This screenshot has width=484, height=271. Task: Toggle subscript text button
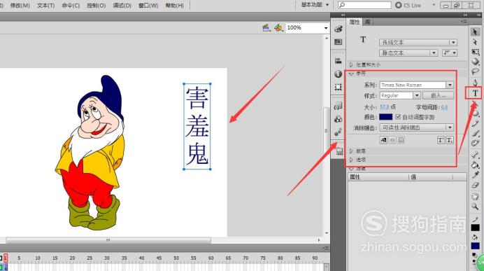(450, 140)
